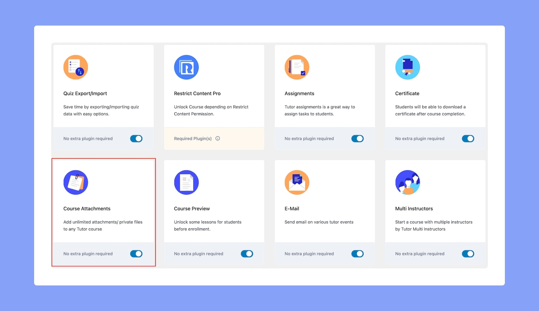Image resolution: width=539 pixels, height=311 pixels.
Task: Click the Restrict Content Pro title
Action: tap(197, 93)
